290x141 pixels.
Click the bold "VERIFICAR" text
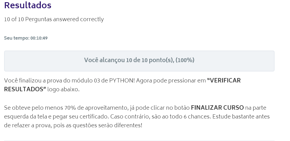pyautogui.click(x=224, y=81)
